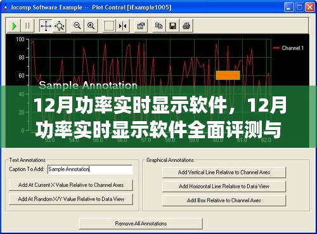Click Add At Random X/Y Value button
This screenshot has height=234, width=317.
pos(71,199)
